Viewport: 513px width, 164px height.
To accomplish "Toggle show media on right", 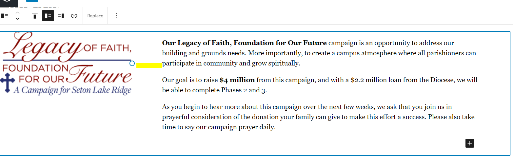I will [x=61, y=16].
